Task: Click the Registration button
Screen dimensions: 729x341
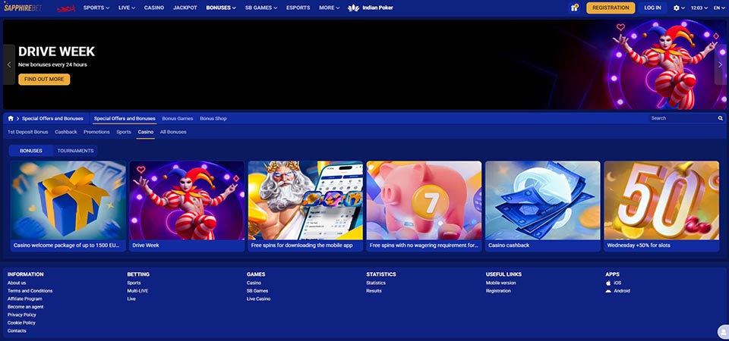Action: pos(611,8)
